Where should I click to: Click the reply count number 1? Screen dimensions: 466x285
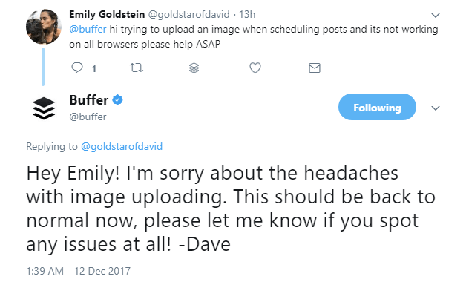click(94, 69)
